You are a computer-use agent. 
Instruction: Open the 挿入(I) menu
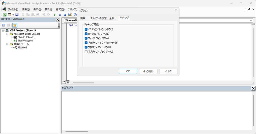pyautogui.click(x=49, y=9)
